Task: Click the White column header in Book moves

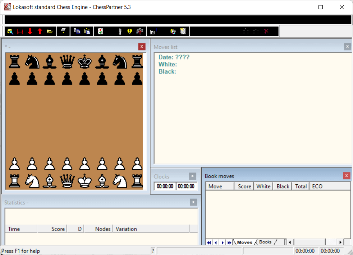Action: pyautogui.click(x=263, y=186)
